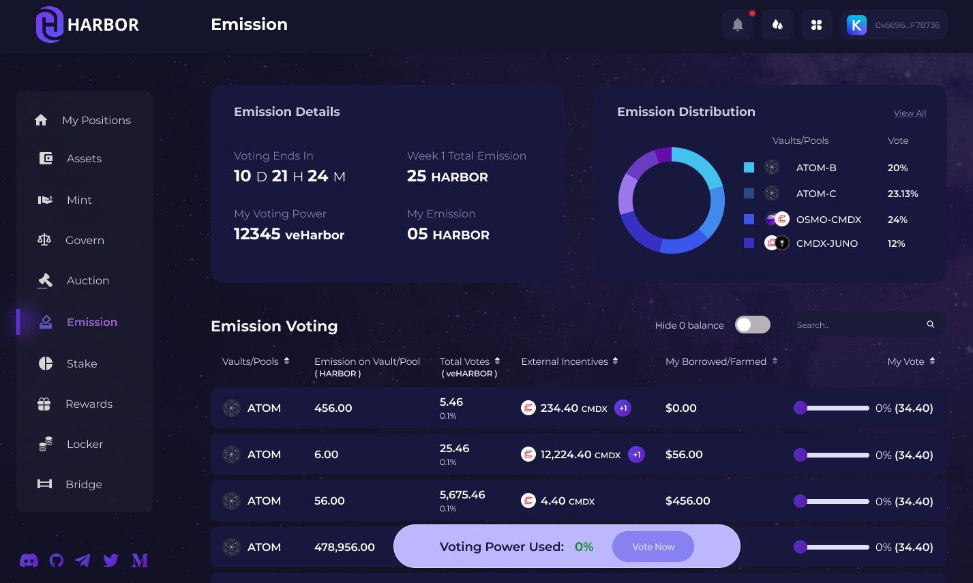Open View All emission distribution
Image resolution: width=973 pixels, height=583 pixels.
point(910,113)
